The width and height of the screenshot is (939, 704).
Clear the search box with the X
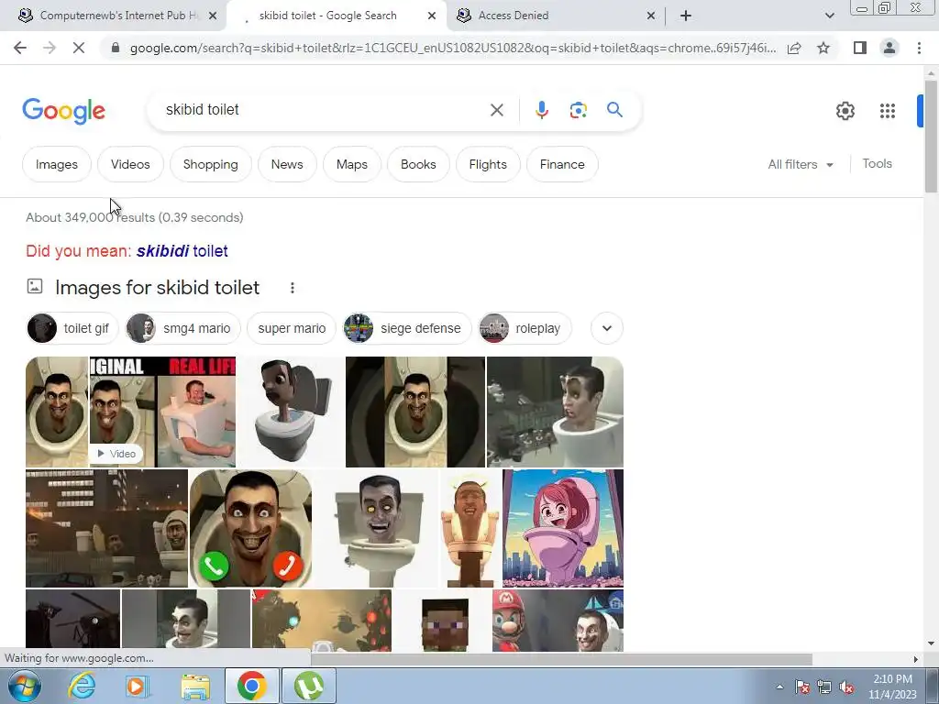[x=496, y=110]
